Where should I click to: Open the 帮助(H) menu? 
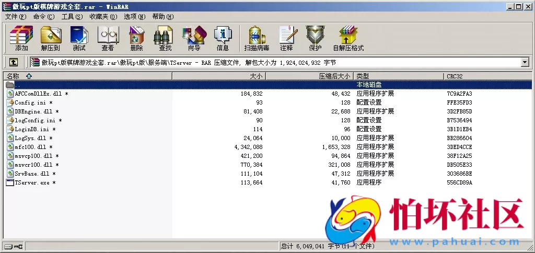163,17
